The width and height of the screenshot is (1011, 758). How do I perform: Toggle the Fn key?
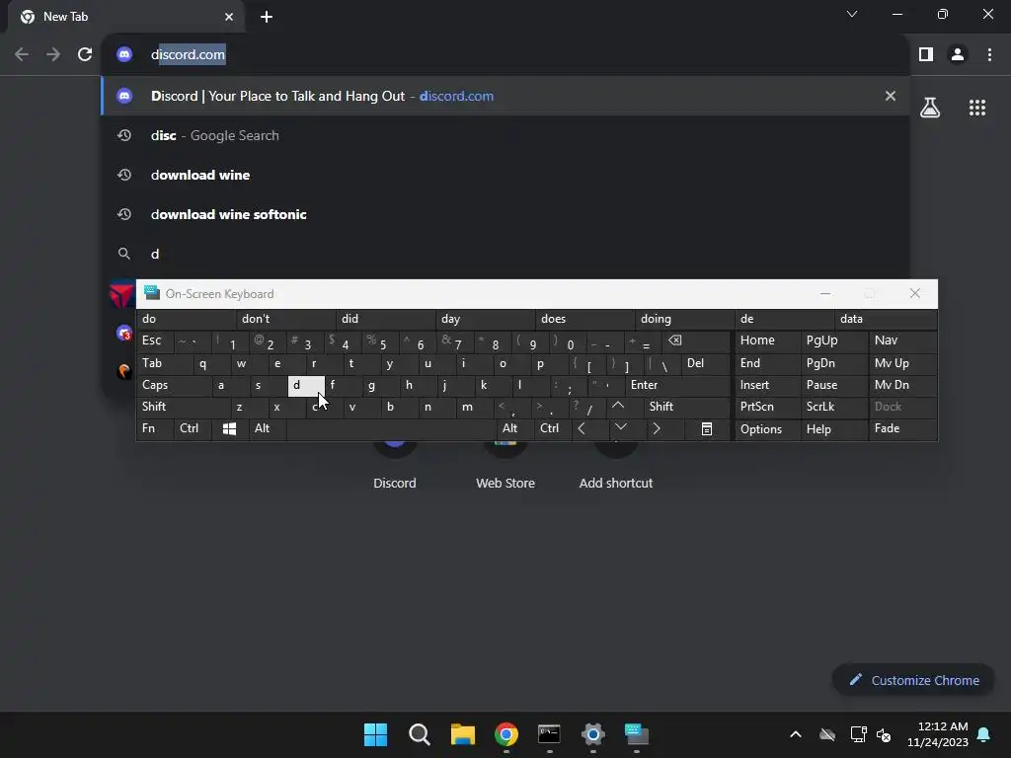point(155,428)
